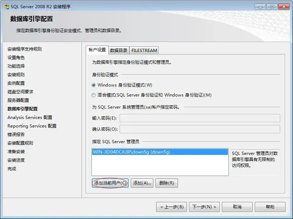Select WIN-JID04DCJUIP\down5g administrator entry
Viewport: 293px width, 219px height.
[160, 152]
